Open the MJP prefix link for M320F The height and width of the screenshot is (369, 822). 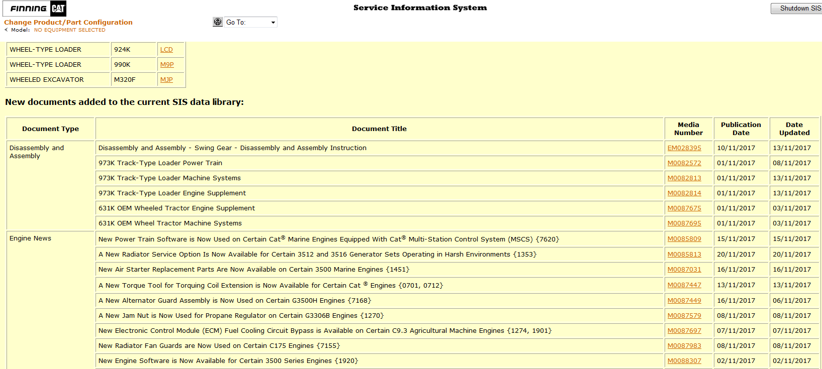(166, 80)
